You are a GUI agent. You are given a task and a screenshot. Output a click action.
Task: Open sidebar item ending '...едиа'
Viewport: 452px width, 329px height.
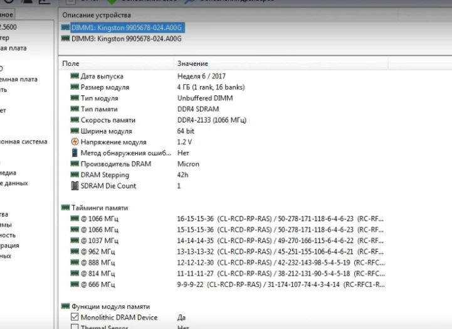point(8,173)
